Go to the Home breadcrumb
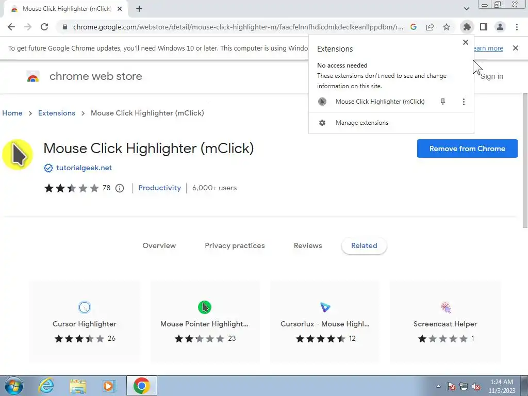The image size is (528, 396). (x=12, y=113)
